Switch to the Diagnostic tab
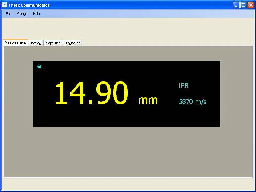The image size is (256, 192). point(72,43)
